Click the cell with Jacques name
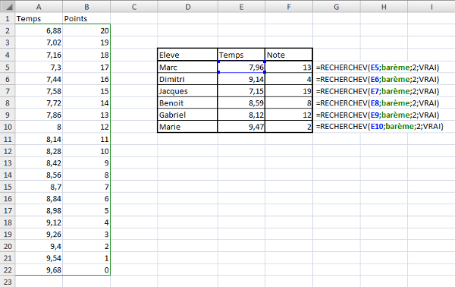The height and width of the screenshot is (287, 455). click(187, 91)
